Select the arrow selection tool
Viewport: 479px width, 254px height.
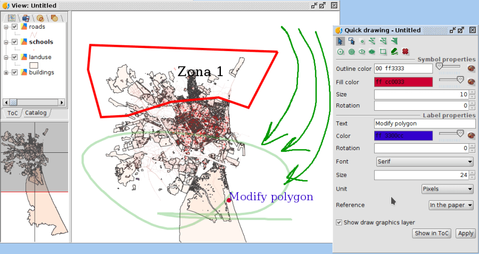pyautogui.click(x=340, y=41)
